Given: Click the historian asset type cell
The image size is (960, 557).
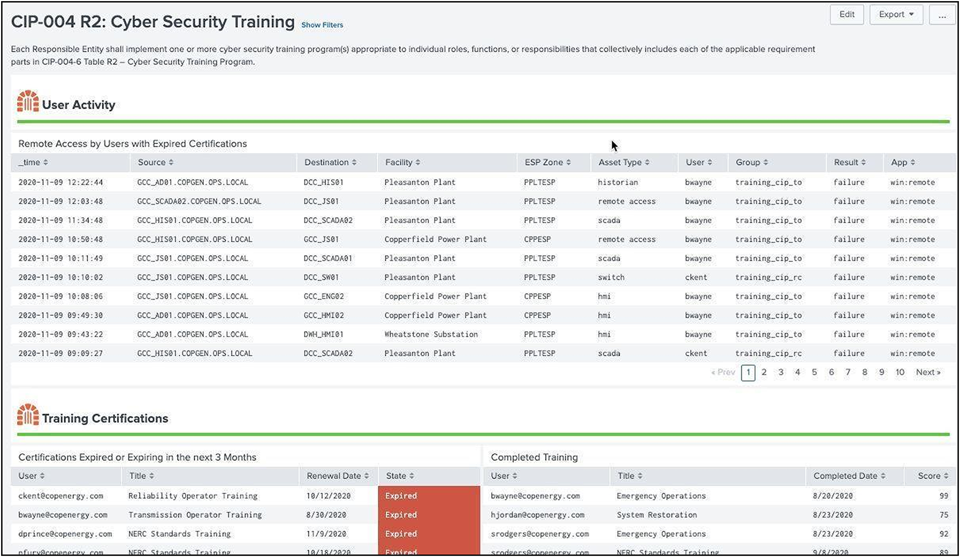Looking at the screenshot, I should click(x=618, y=183).
